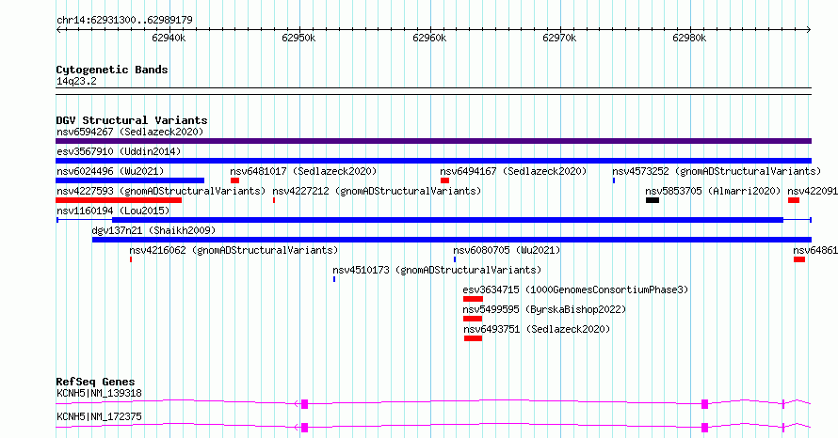Open the KCNH5|NM_139318 transcript label

[99, 393]
